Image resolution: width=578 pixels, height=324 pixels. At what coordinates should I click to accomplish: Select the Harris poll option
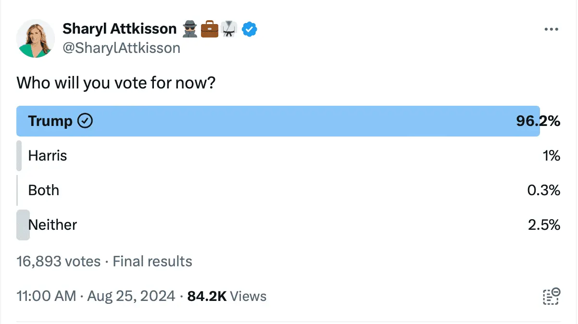coord(48,156)
